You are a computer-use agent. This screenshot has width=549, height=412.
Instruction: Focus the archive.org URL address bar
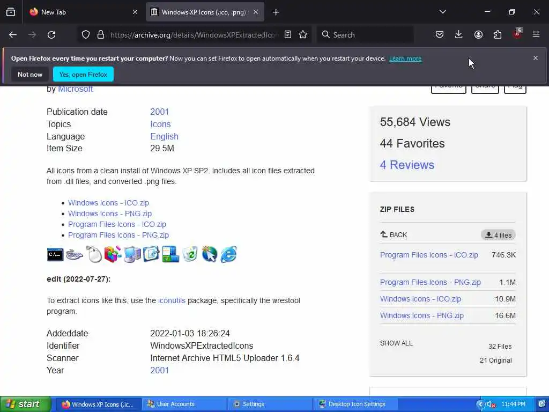pyautogui.click(x=194, y=35)
